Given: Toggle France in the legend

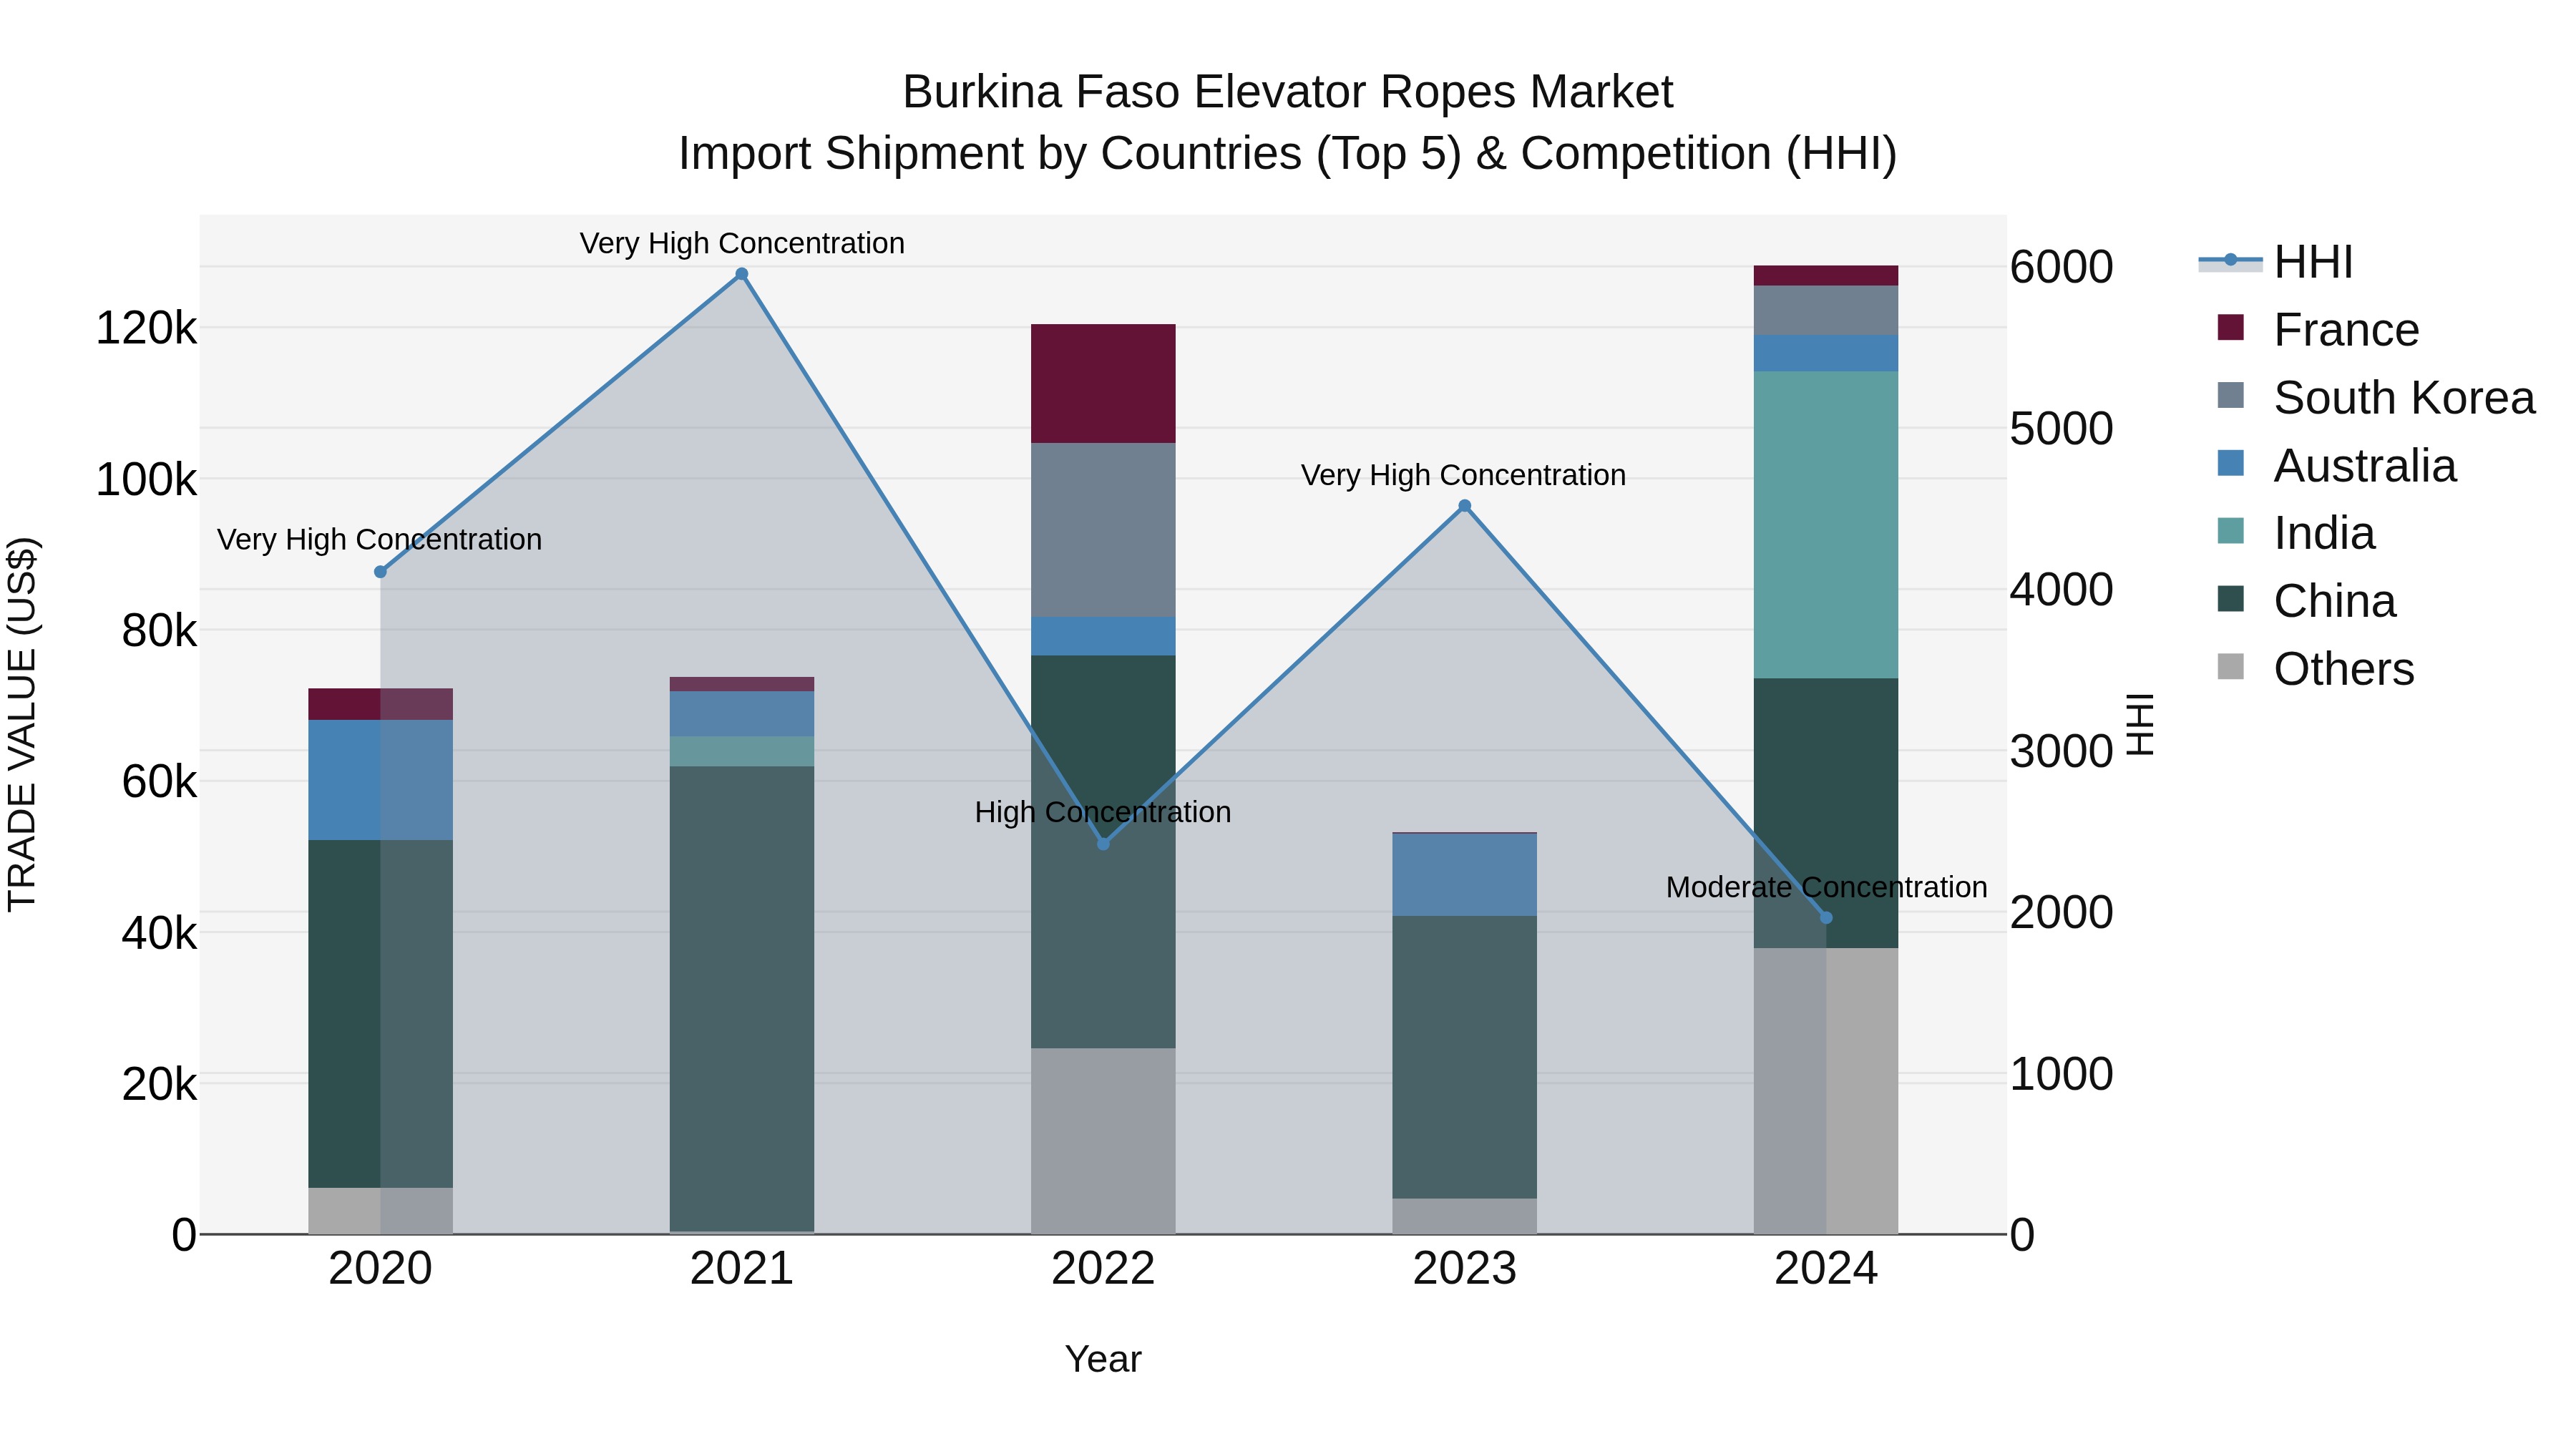Looking at the screenshot, I should pos(2317,330).
